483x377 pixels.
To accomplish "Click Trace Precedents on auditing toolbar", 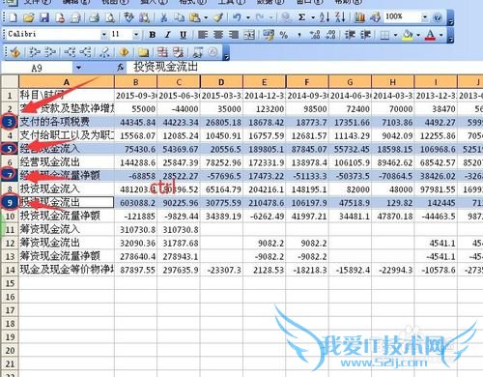I will pyautogui.click(x=34, y=52).
